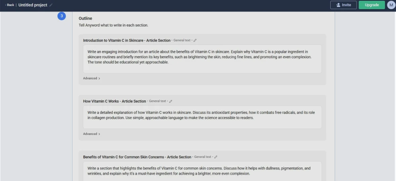This screenshot has width=396, height=181.
Task: Click pencil icon next to How Vitamin C Works
Action: (x=171, y=101)
